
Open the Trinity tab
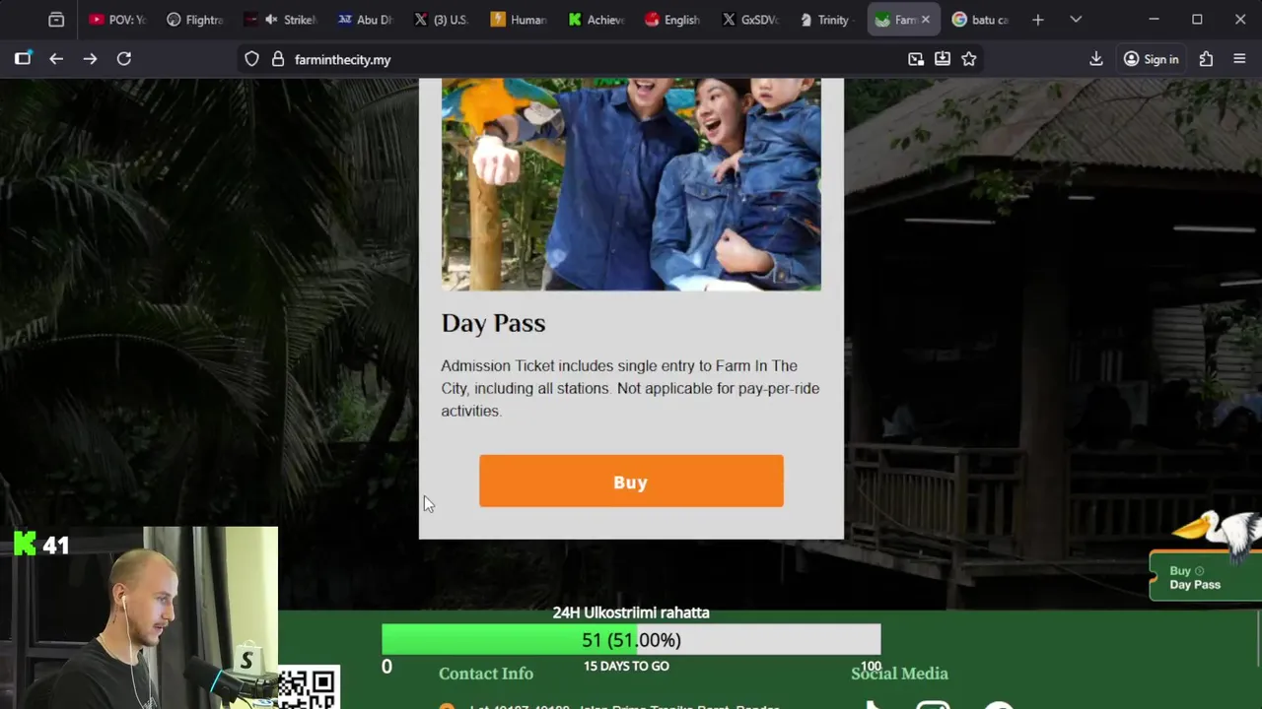point(826,20)
